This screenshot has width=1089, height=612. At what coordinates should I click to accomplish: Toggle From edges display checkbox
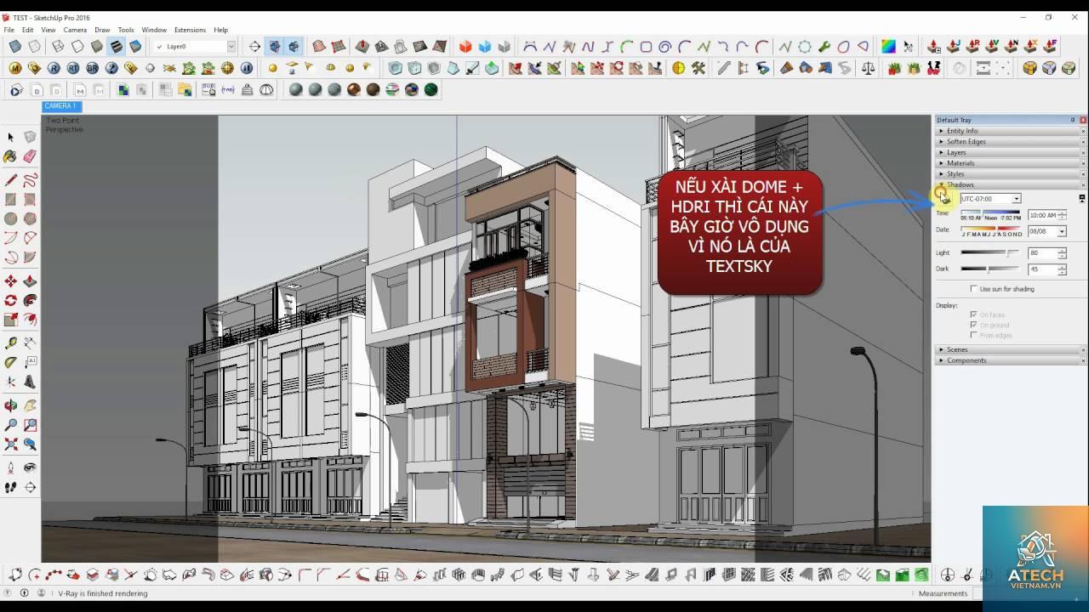click(974, 335)
